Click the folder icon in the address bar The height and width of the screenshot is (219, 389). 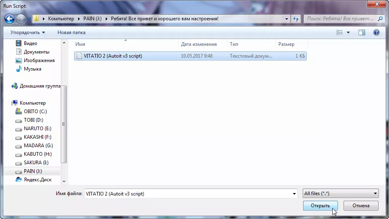[x=36, y=19]
